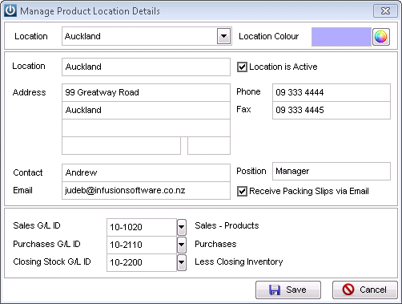The image size is (402, 304).
Task: Click second address line containing Auckland
Action: (146, 110)
